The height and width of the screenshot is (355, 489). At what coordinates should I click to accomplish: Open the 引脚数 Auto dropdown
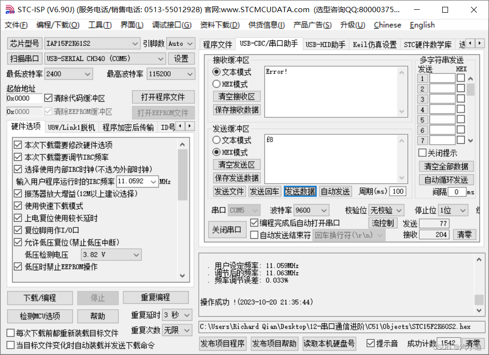click(181, 44)
